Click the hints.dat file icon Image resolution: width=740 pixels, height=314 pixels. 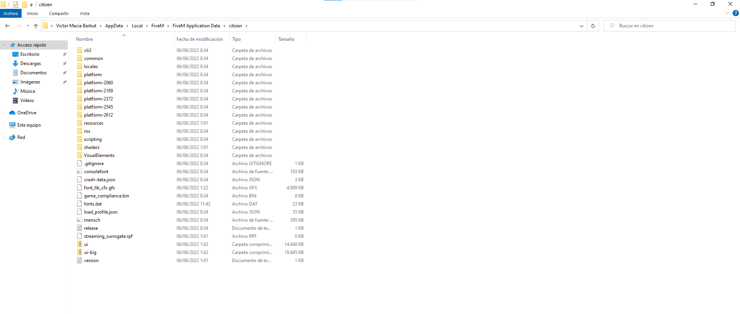coord(79,204)
